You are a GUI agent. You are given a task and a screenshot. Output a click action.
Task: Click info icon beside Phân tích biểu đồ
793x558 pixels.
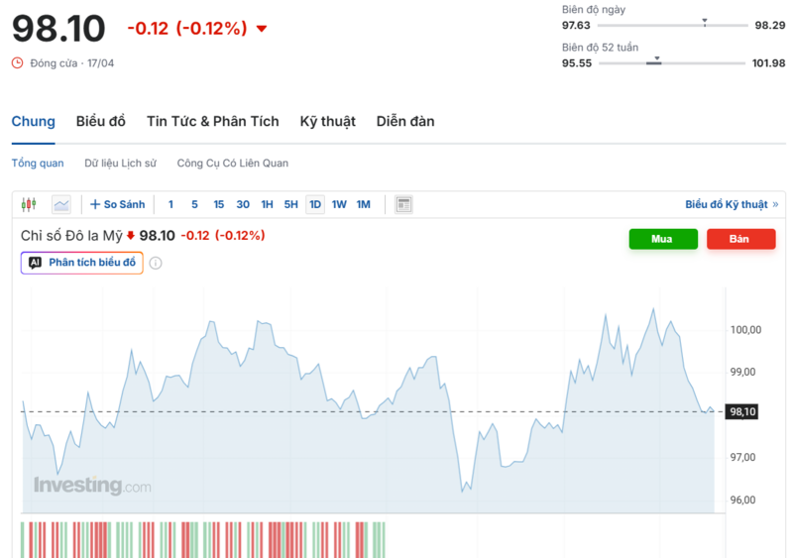(x=156, y=263)
